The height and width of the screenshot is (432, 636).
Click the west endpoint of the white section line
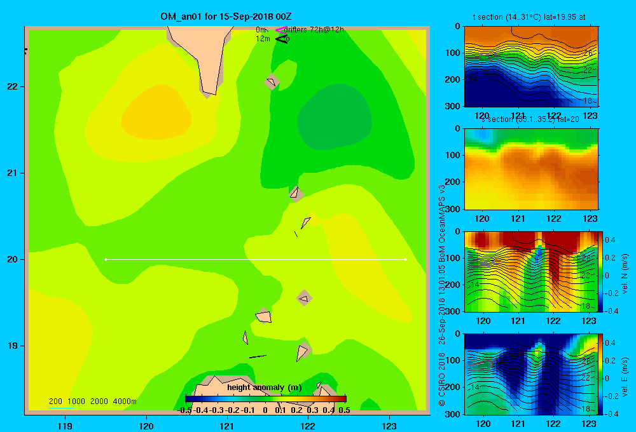click(106, 259)
